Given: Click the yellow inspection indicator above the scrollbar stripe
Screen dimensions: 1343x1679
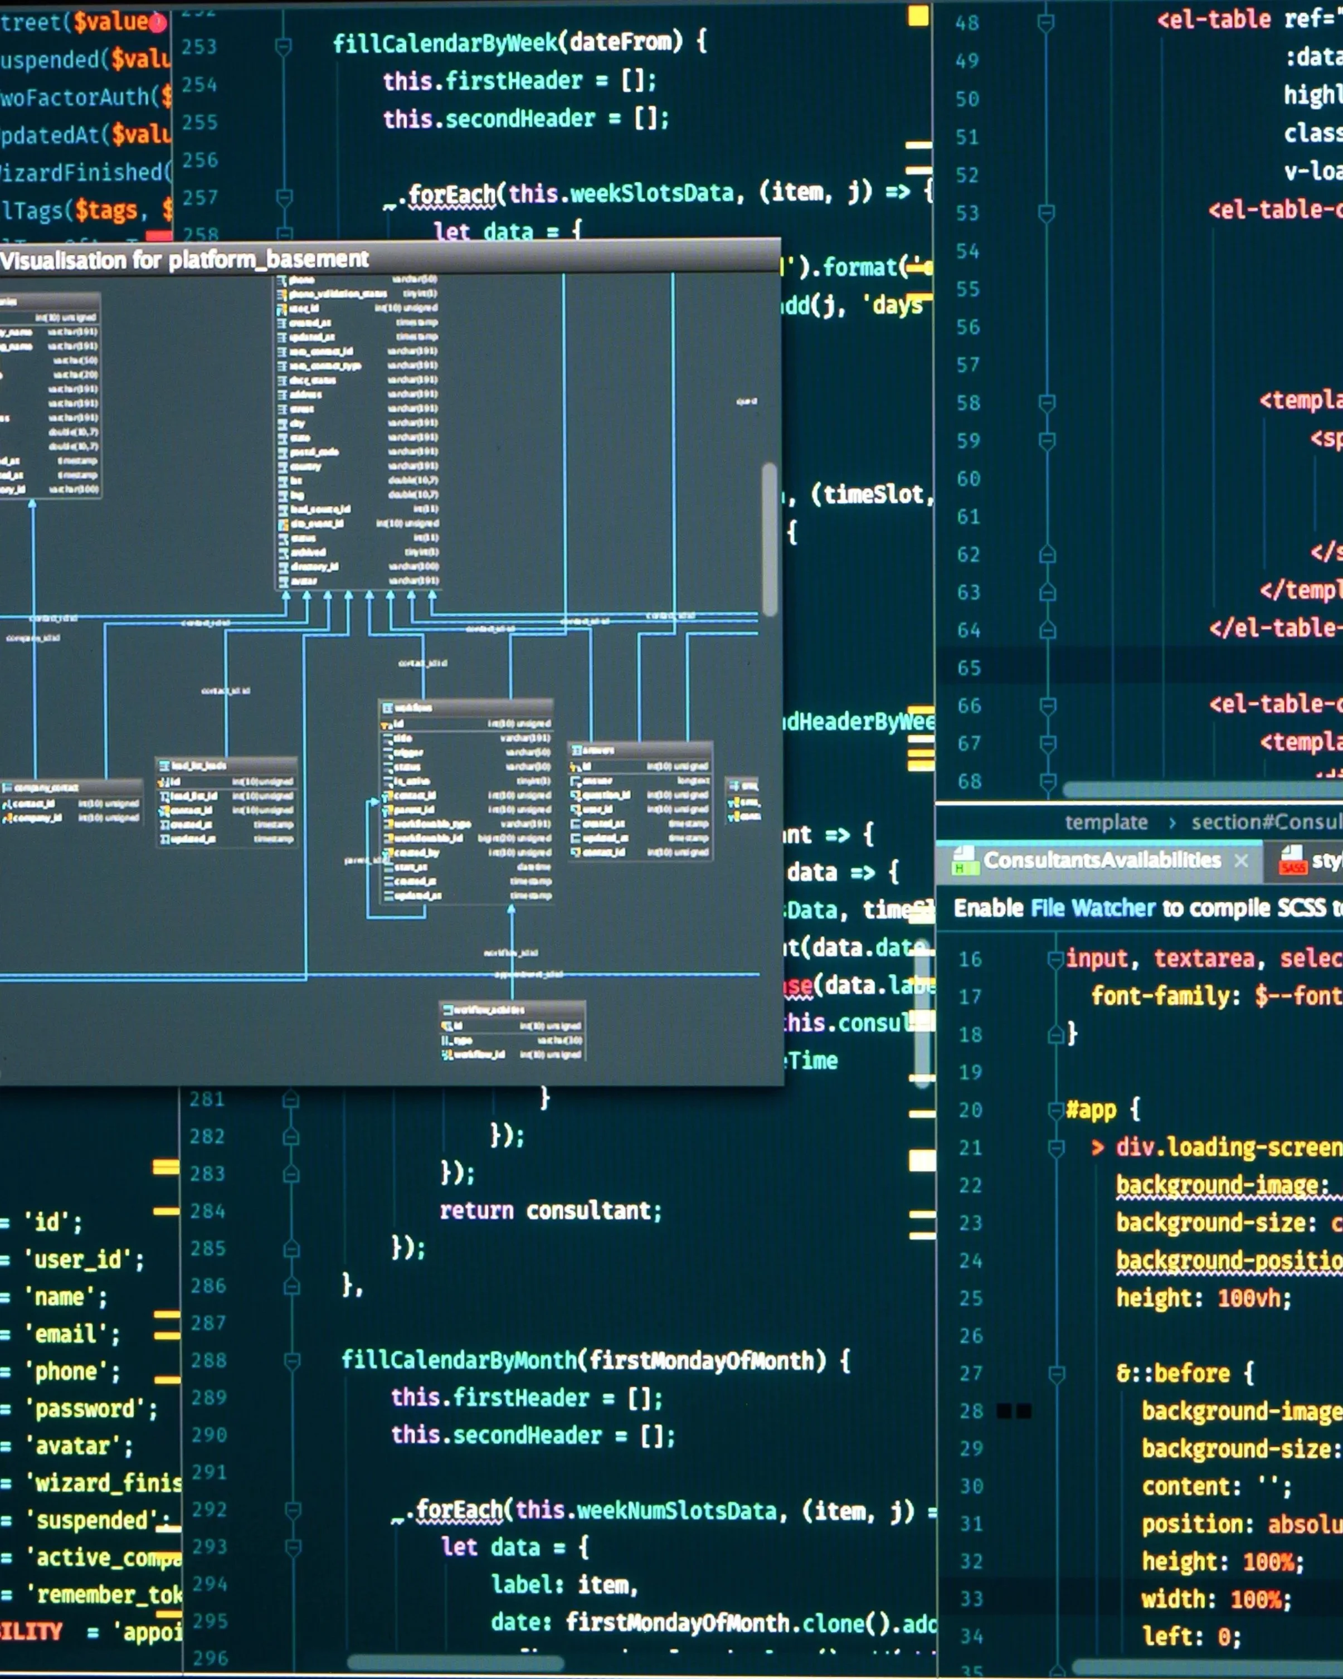Looking at the screenshot, I should point(919,16).
